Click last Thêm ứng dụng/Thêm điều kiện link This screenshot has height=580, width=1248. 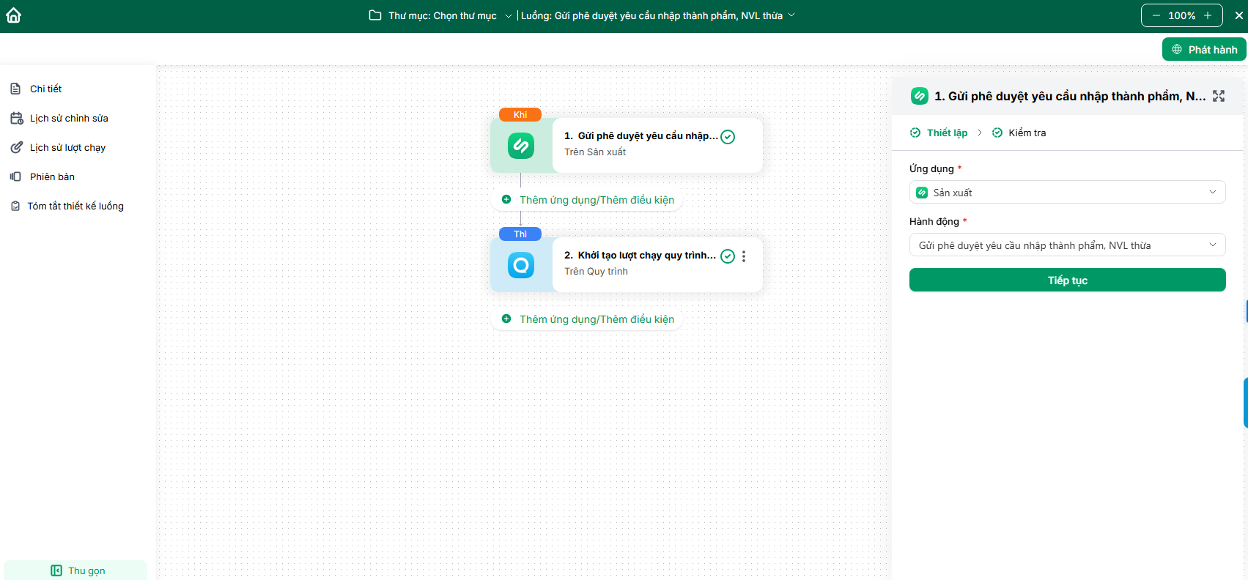click(597, 319)
